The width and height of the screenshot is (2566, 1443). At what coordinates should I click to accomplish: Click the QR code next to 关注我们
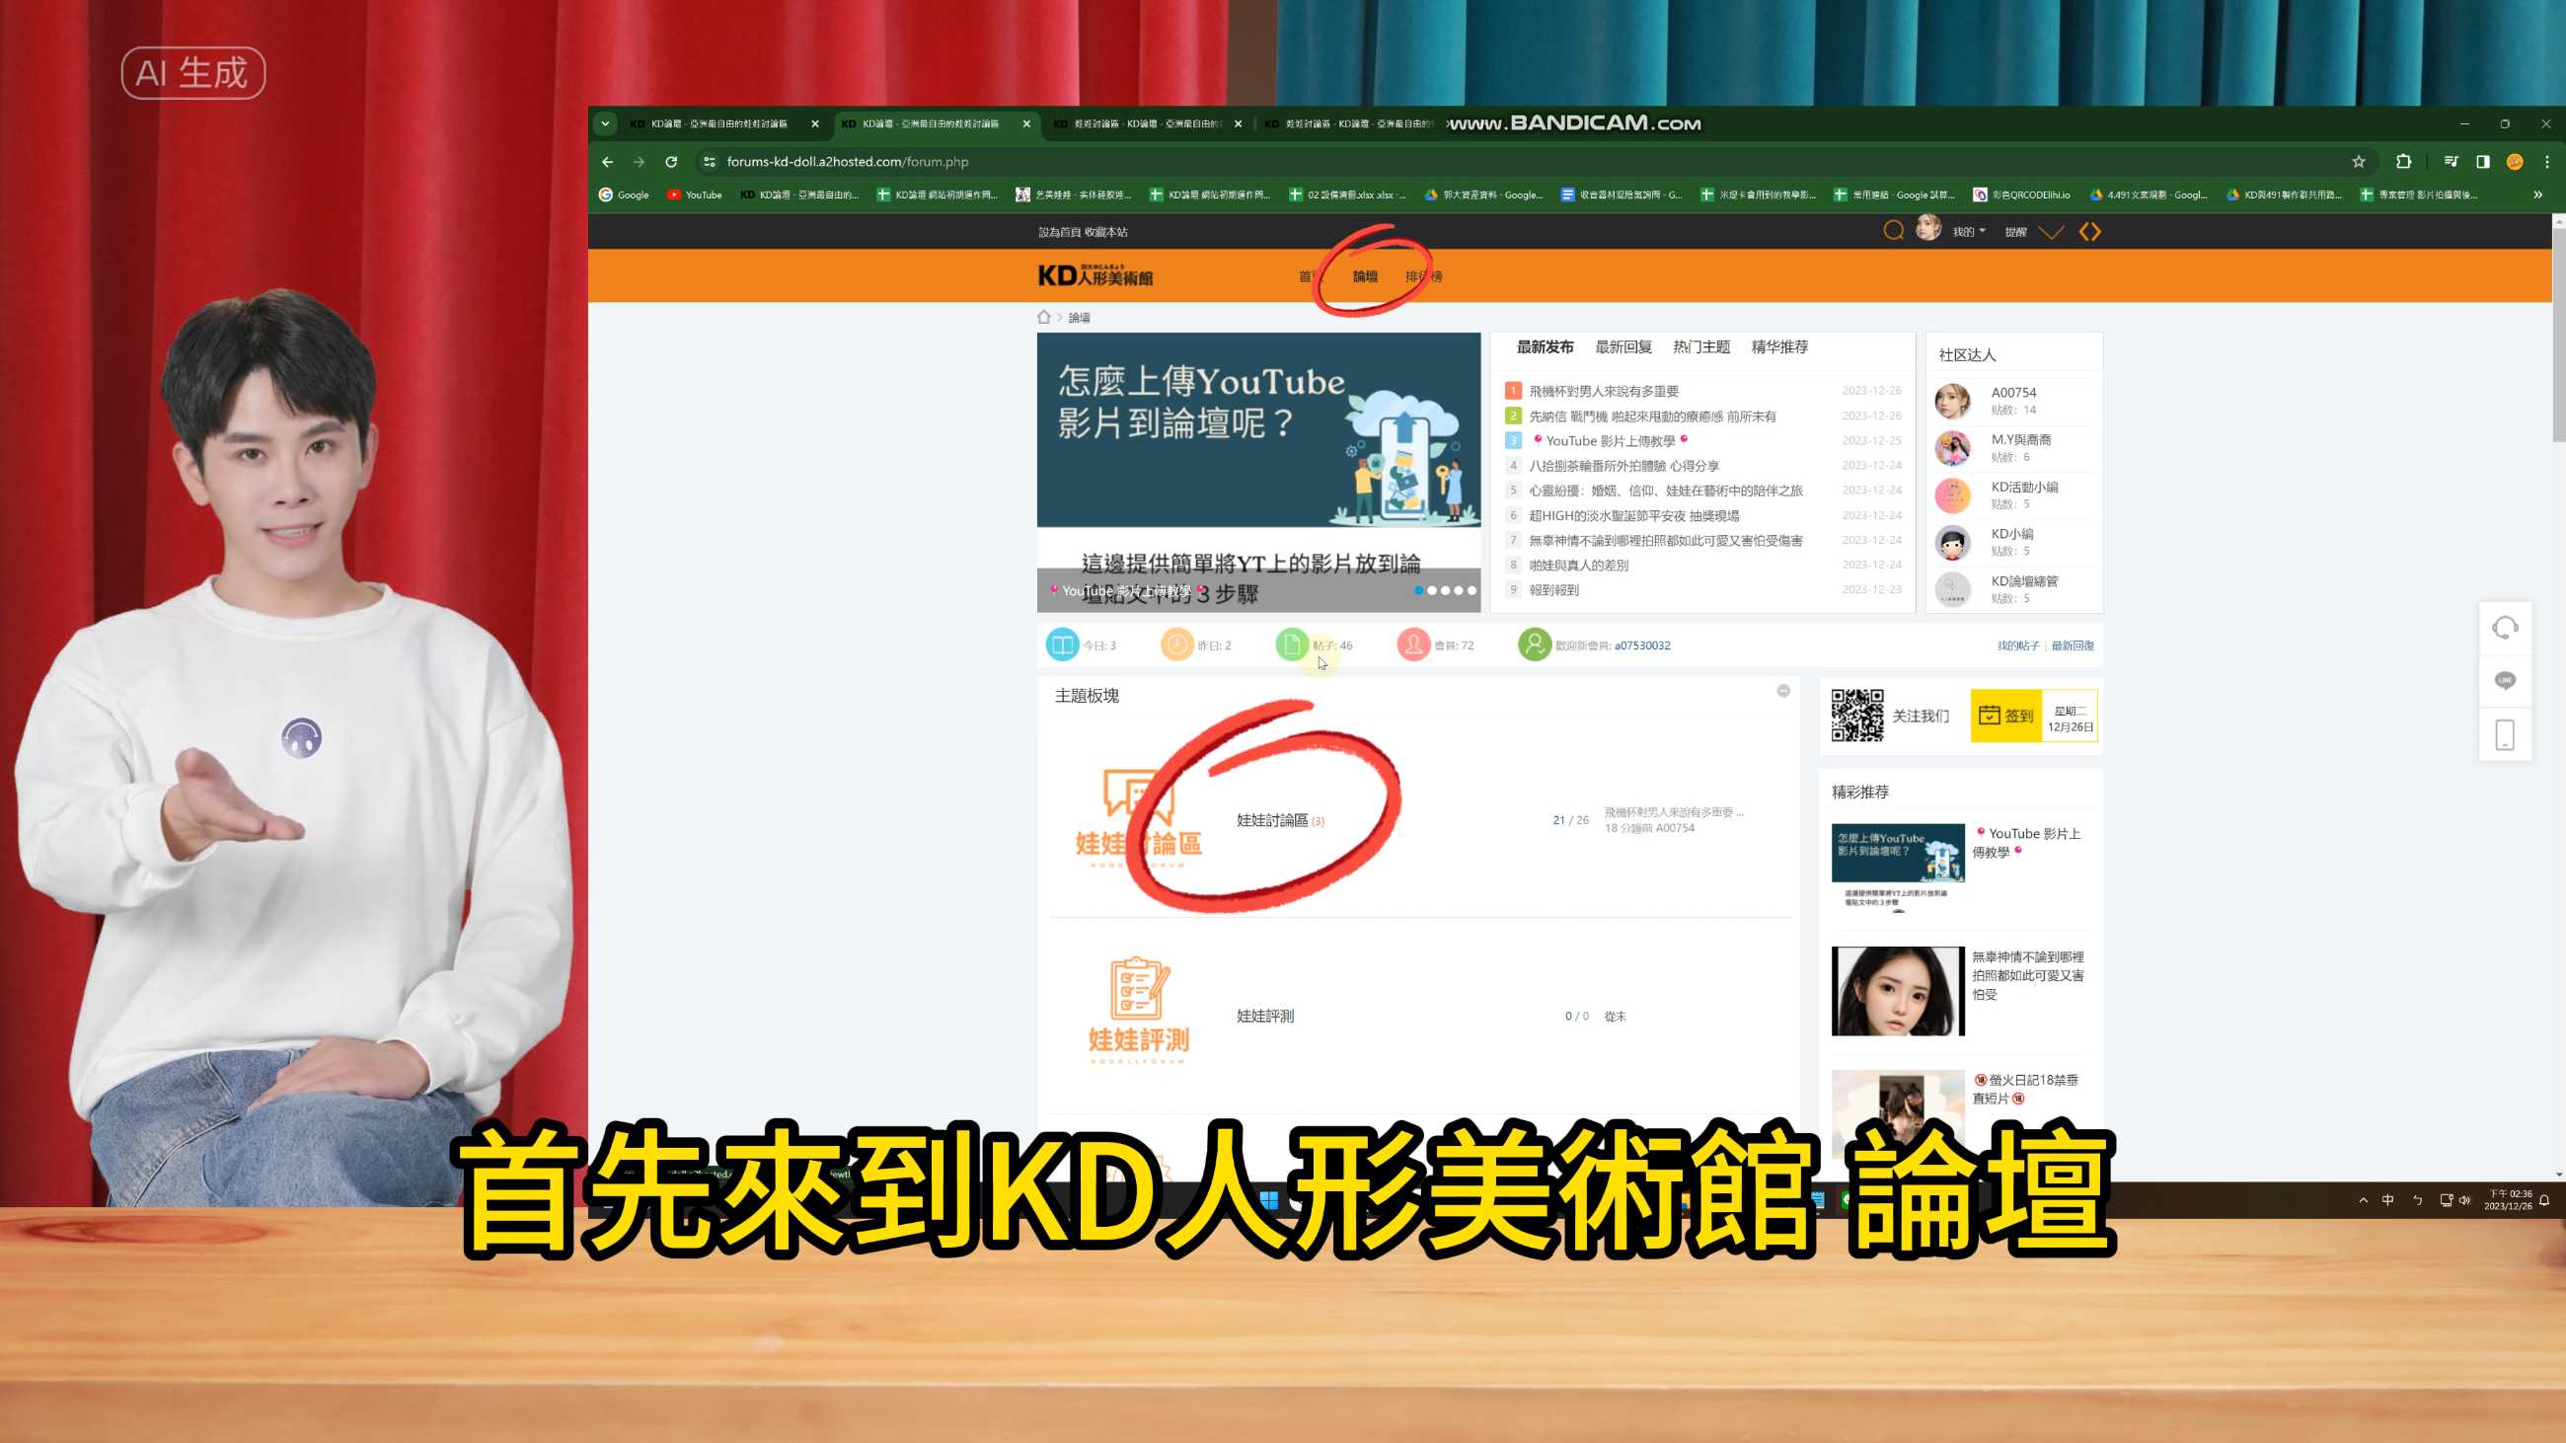pyautogui.click(x=1856, y=715)
